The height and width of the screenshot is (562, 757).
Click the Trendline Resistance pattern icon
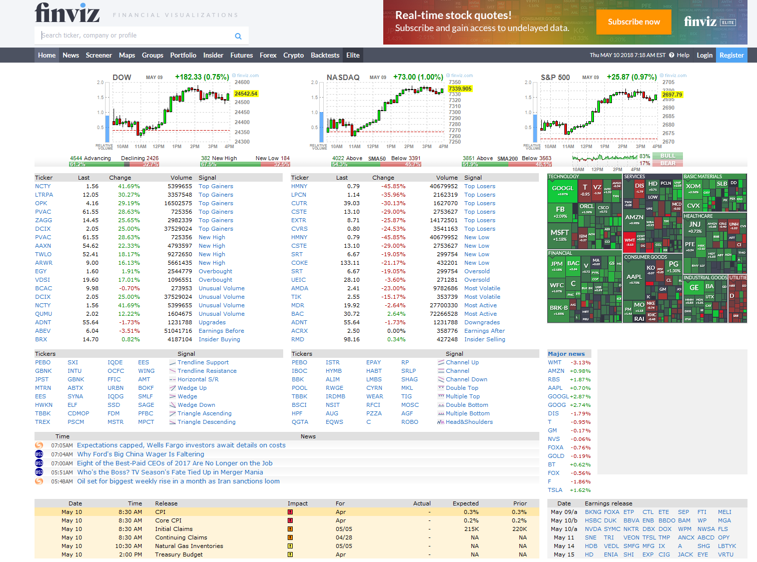tap(173, 371)
